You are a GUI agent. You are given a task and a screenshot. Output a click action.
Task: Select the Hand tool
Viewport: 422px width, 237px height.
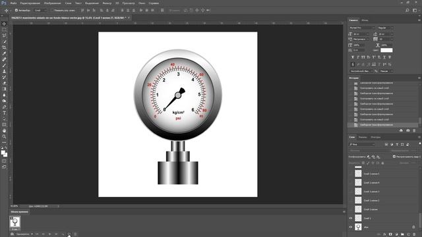click(x=4, y=130)
